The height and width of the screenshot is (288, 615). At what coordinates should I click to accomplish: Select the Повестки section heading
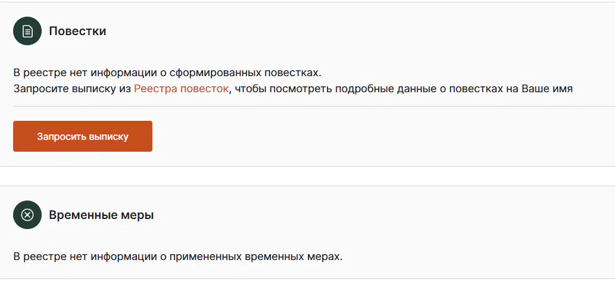(77, 31)
